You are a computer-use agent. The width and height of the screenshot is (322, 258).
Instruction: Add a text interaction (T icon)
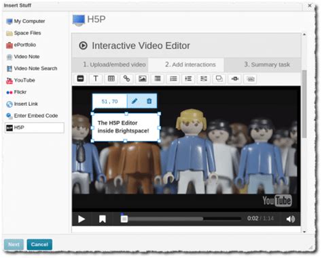tap(96, 79)
